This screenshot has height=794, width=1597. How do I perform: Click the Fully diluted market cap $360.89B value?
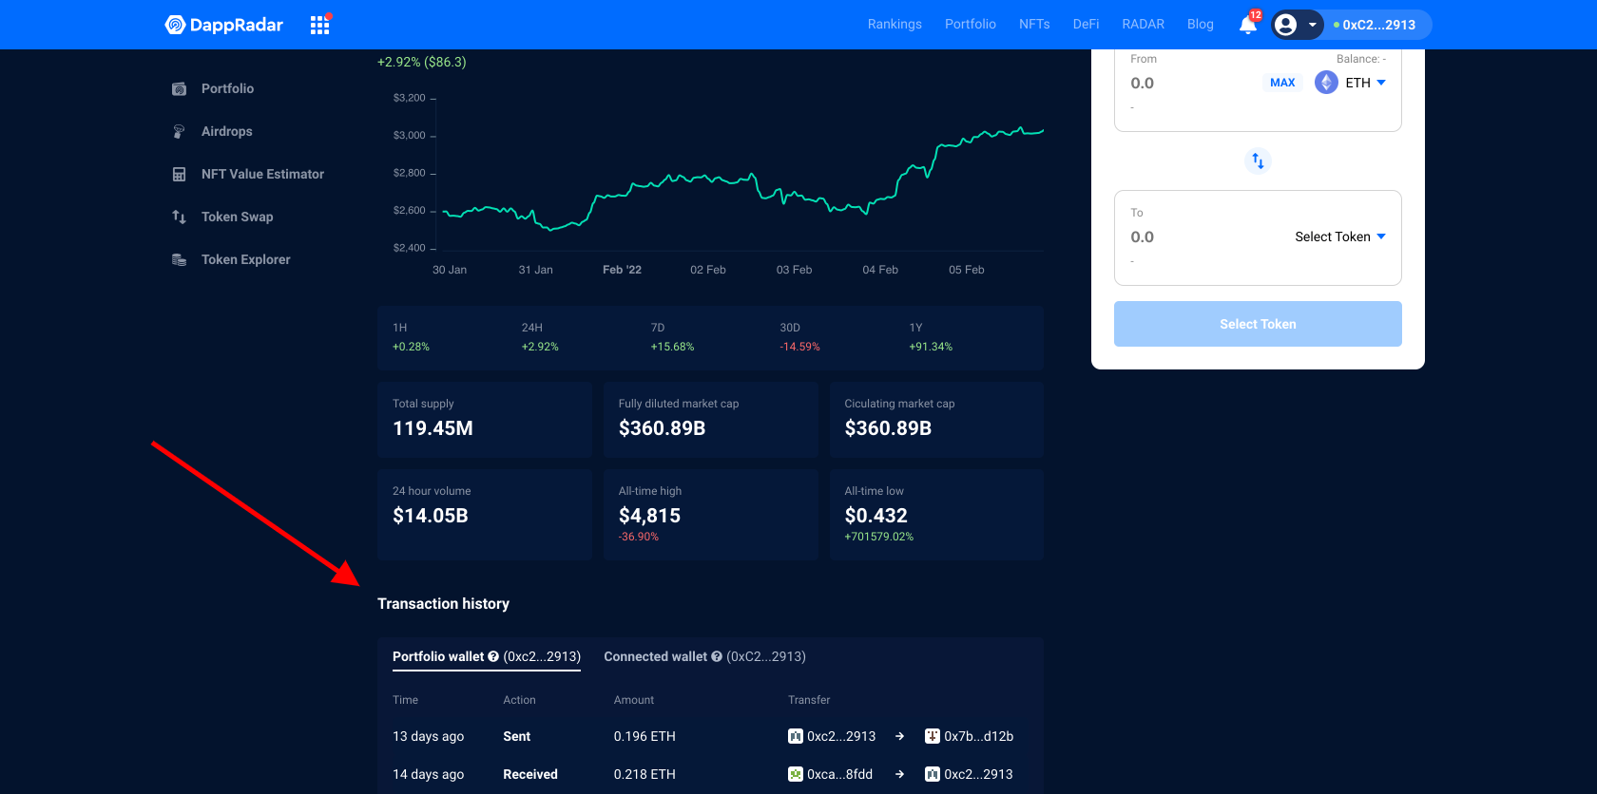pos(662,428)
